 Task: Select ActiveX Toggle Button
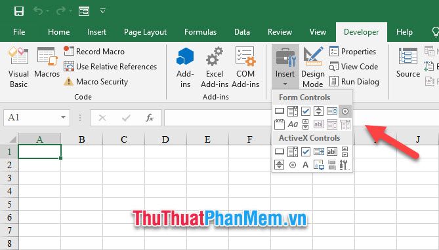[x=332, y=165]
